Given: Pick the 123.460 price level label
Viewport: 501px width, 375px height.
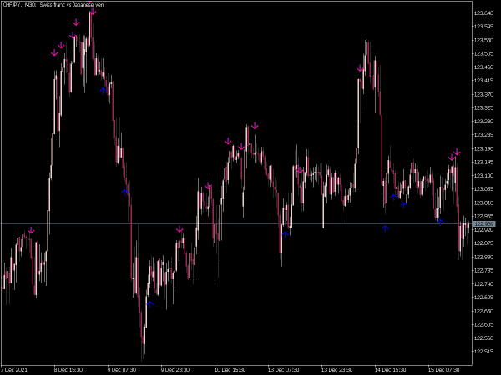Looking at the screenshot, I should [x=483, y=67].
